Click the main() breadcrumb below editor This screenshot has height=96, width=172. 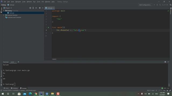(54, 59)
